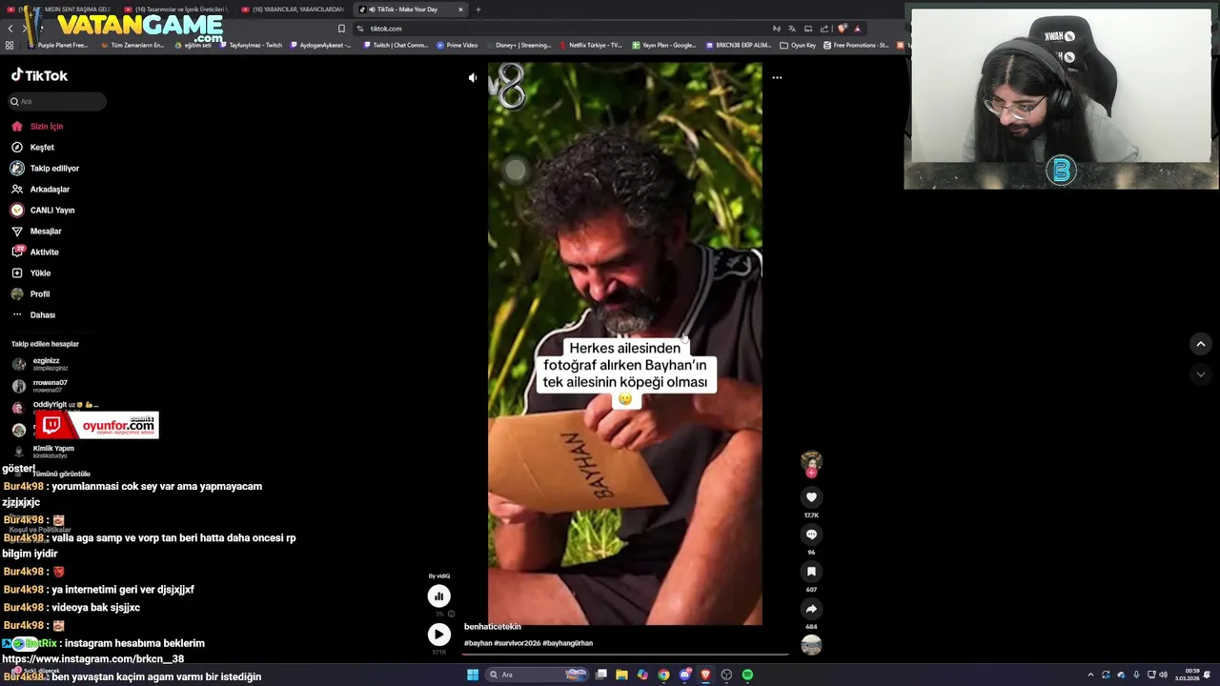
Task: Open the #survivor2026 hashtag
Action: [518, 643]
